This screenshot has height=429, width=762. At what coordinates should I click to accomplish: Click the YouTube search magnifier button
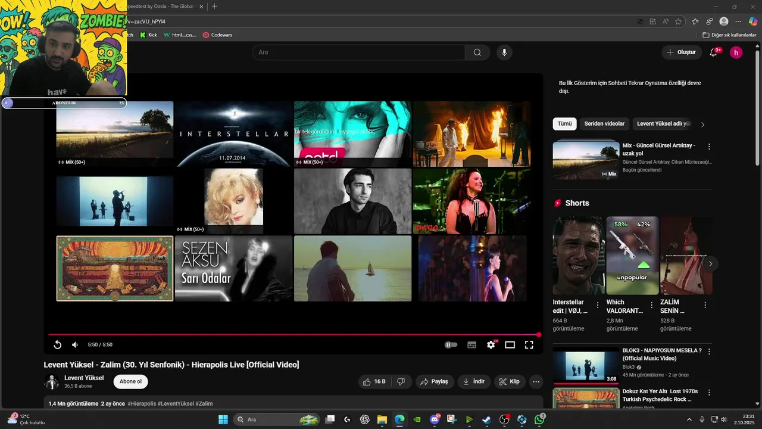coord(477,52)
